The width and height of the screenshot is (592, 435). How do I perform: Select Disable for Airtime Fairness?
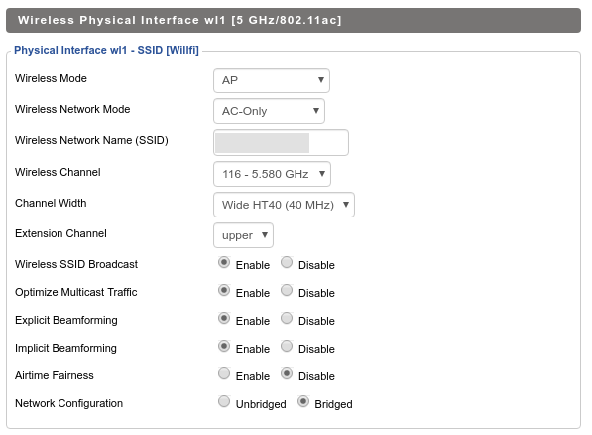tap(287, 373)
